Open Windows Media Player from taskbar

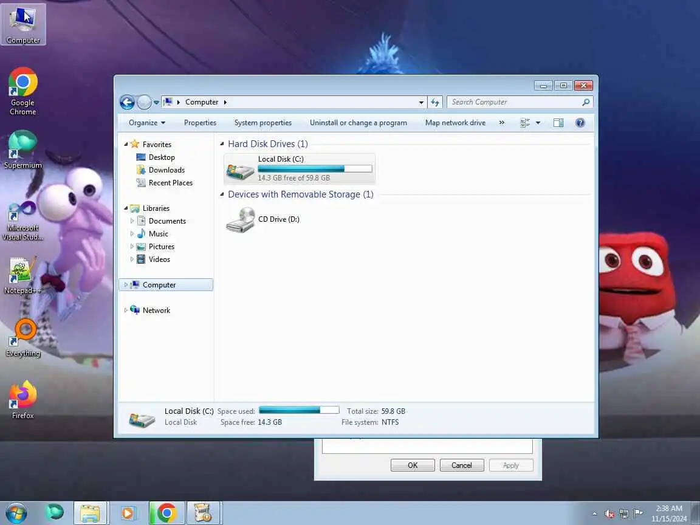(x=128, y=513)
